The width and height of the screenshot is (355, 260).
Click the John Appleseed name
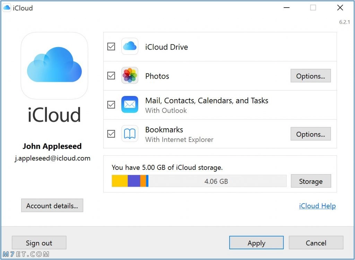click(52, 146)
